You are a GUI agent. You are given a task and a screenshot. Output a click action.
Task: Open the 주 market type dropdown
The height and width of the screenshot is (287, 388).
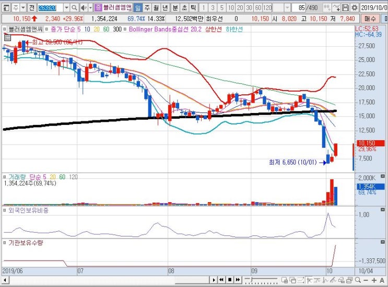pyautogui.click(x=23, y=8)
